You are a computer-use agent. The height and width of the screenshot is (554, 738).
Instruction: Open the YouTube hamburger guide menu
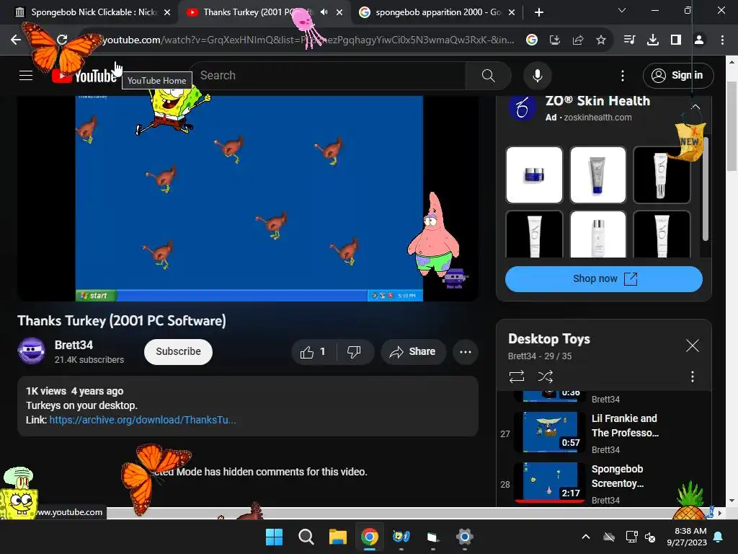click(x=25, y=75)
